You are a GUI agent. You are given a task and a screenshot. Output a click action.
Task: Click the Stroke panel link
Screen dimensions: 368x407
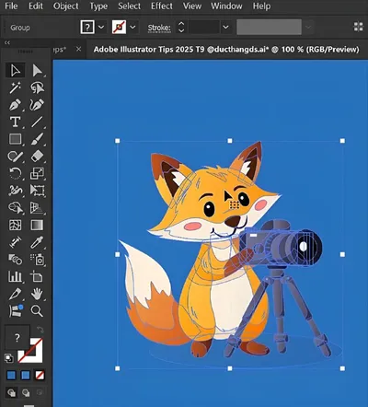point(159,28)
